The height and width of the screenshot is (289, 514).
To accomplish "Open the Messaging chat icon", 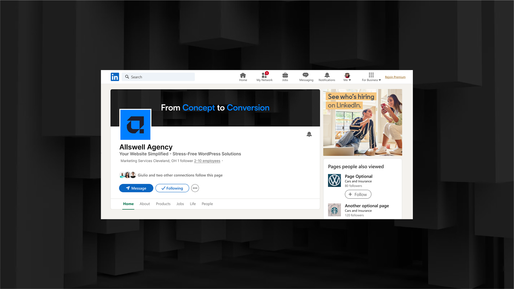I will pyautogui.click(x=306, y=77).
